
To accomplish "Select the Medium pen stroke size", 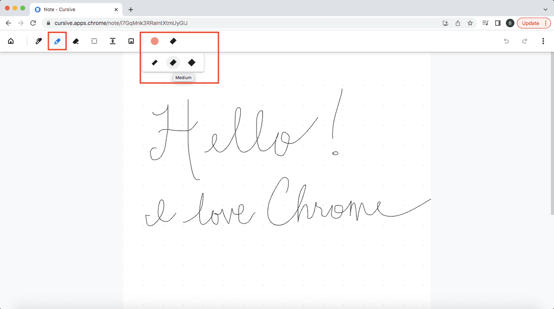I will click(x=173, y=62).
